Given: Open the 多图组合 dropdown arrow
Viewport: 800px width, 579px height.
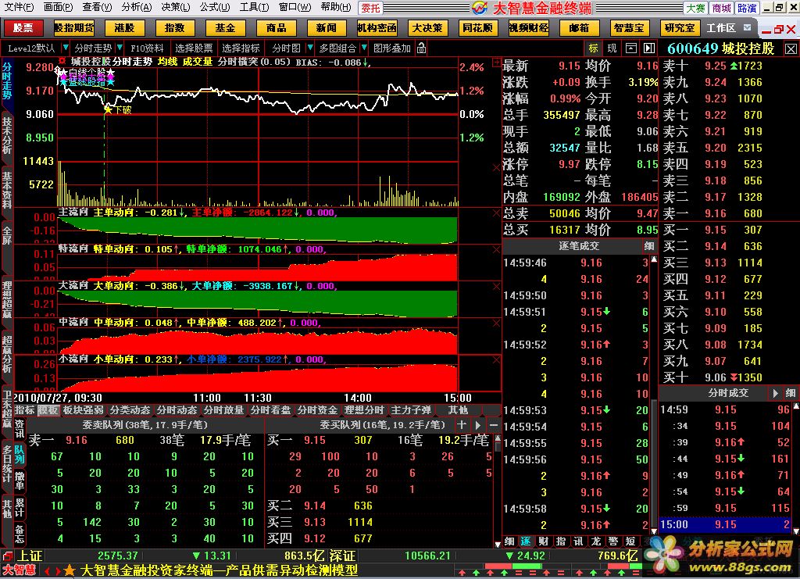Looking at the screenshot, I should (x=364, y=48).
